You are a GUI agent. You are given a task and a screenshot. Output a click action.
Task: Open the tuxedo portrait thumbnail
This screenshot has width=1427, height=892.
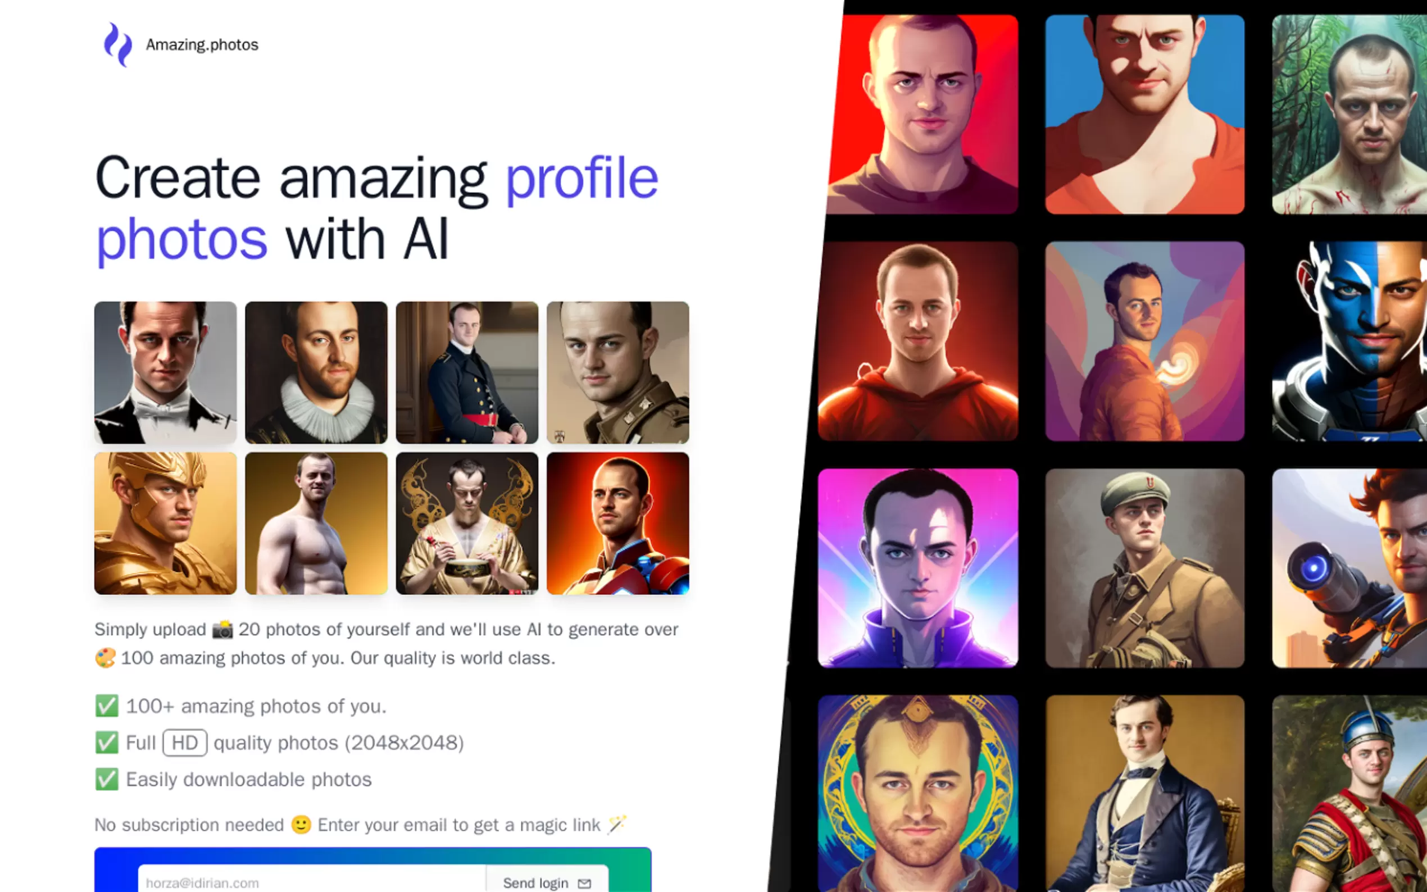[x=165, y=372]
